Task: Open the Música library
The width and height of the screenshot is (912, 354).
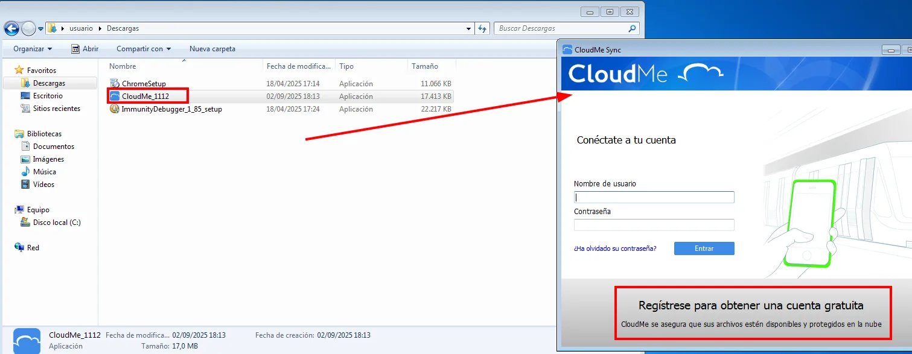Action: [x=45, y=172]
